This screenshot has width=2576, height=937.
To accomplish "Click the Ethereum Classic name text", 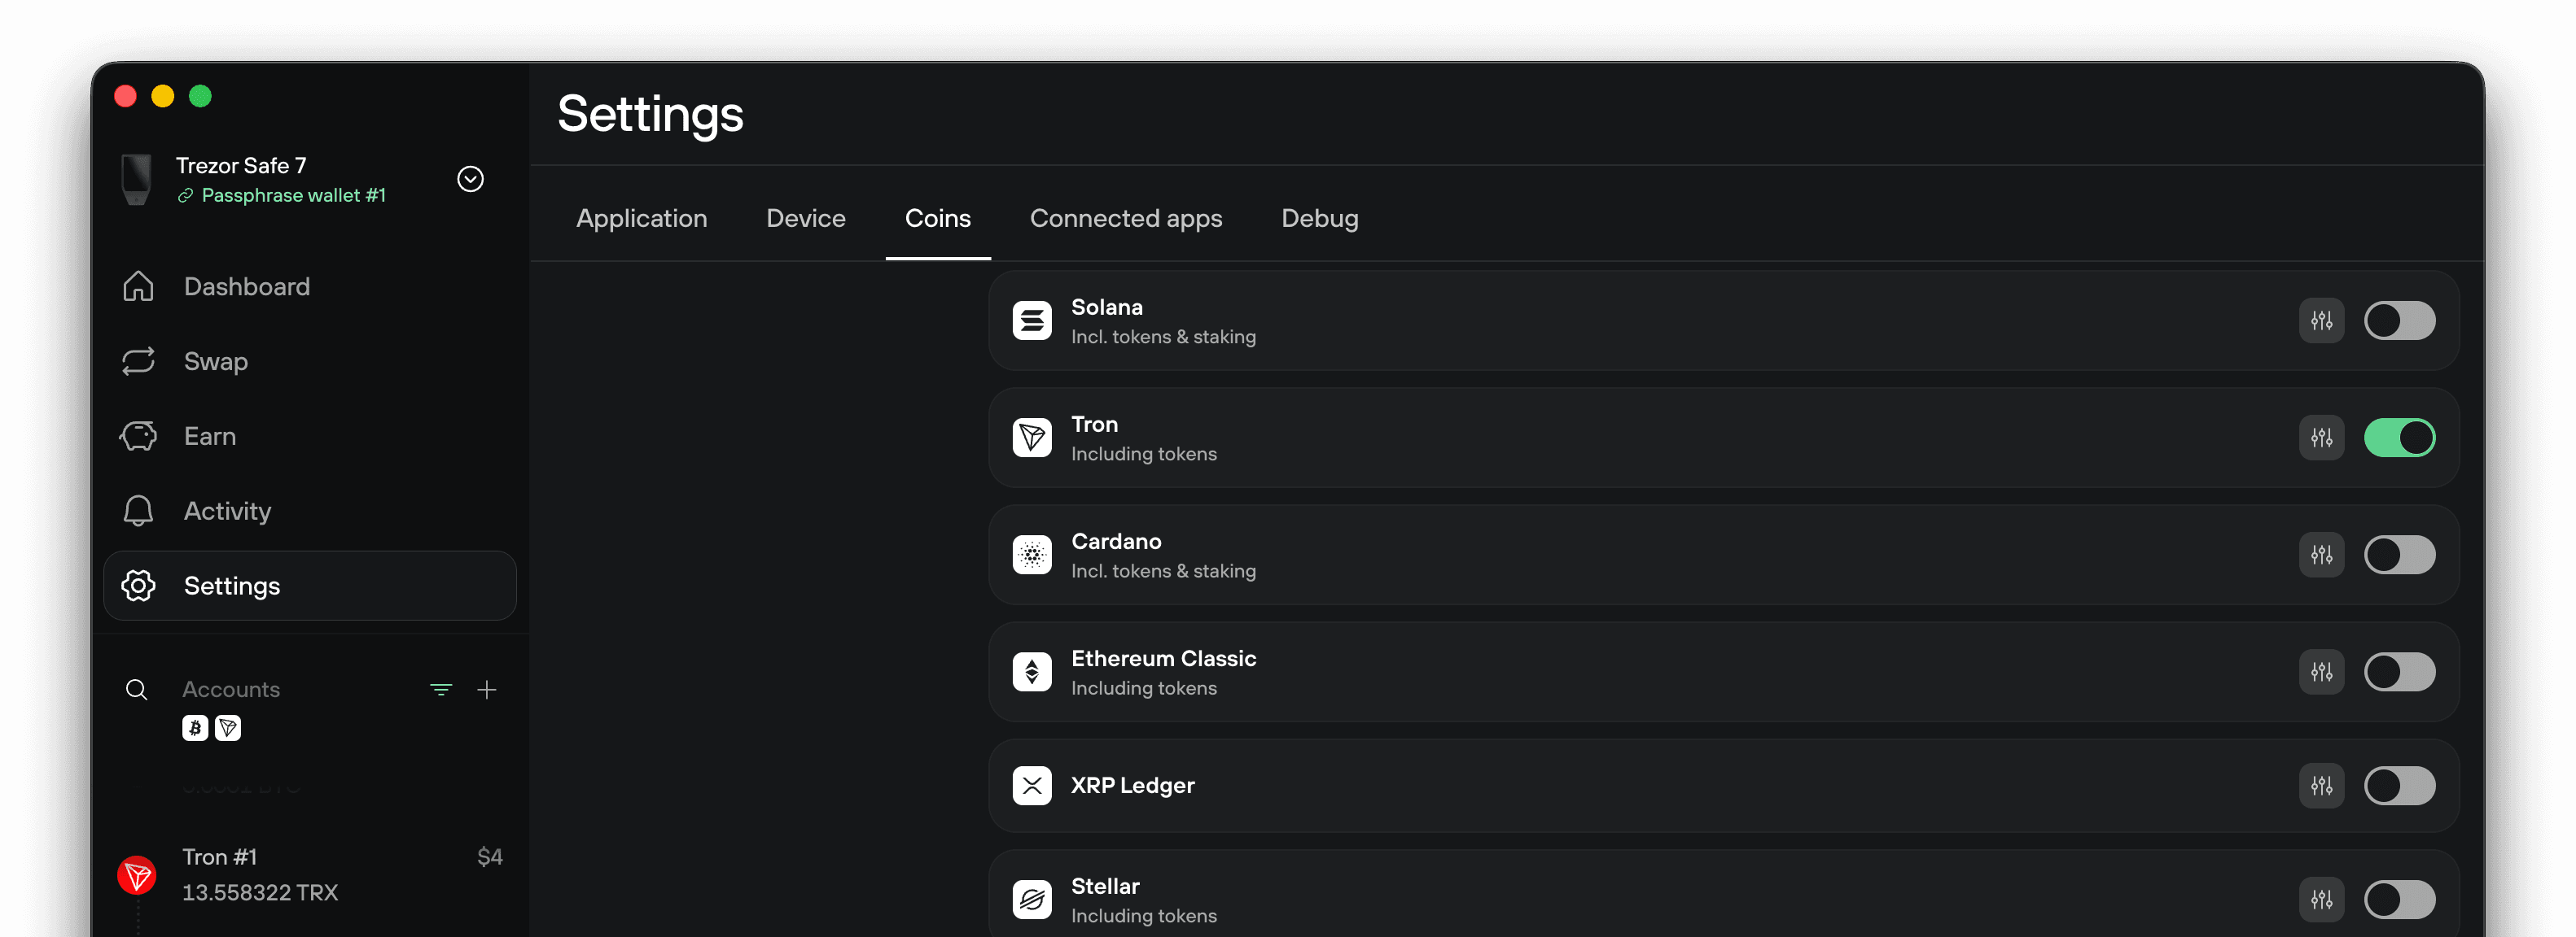I will tap(1163, 658).
